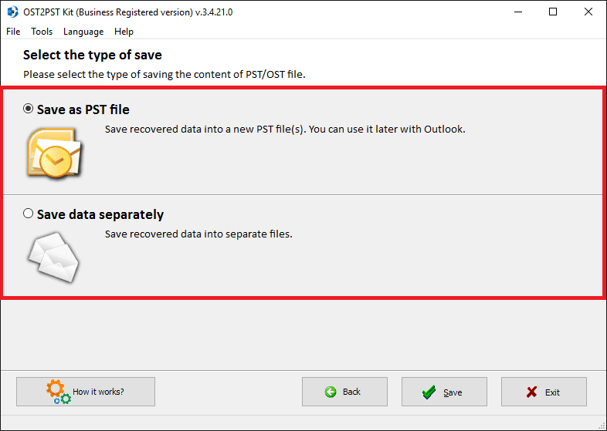The width and height of the screenshot is (607, 431).
Task: Open the Language menu
Action: pyautogui.click(x=83, y=32)
